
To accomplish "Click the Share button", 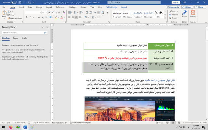I will coord(200,7).
